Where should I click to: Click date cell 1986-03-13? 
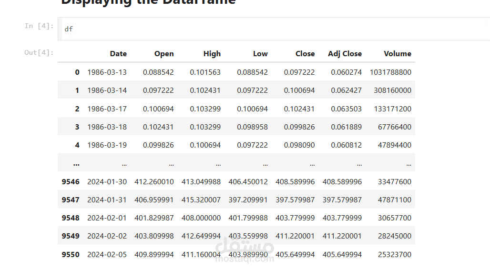107,72
